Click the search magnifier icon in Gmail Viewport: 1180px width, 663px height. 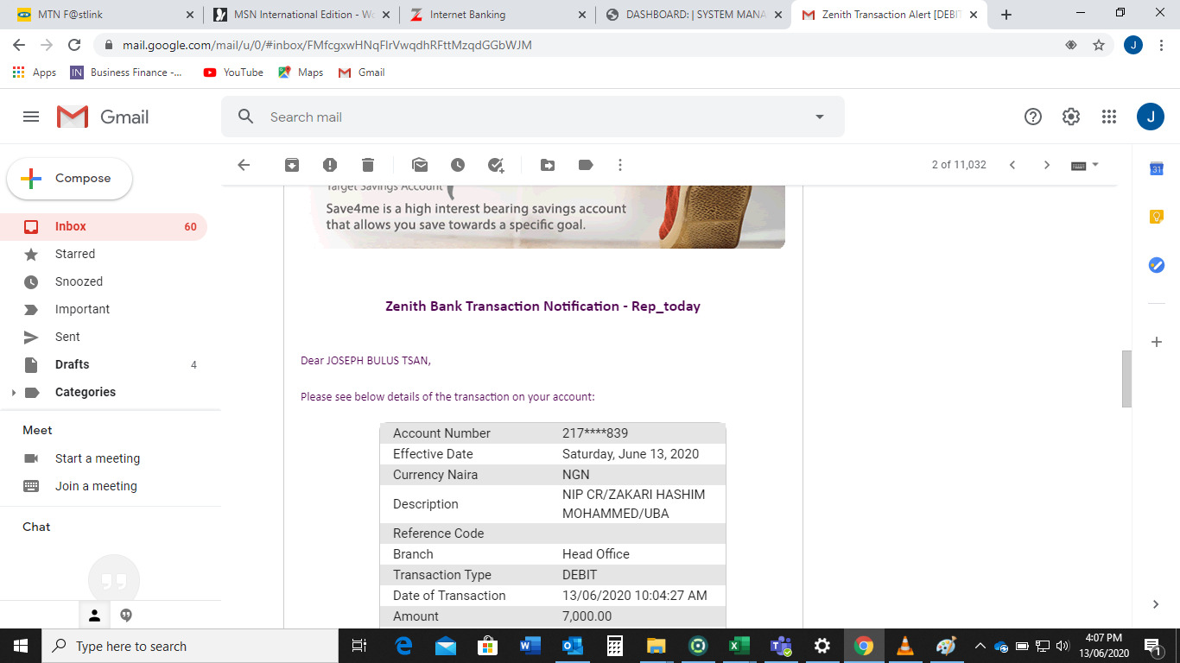pyautogui.click(x=246, y=117)
